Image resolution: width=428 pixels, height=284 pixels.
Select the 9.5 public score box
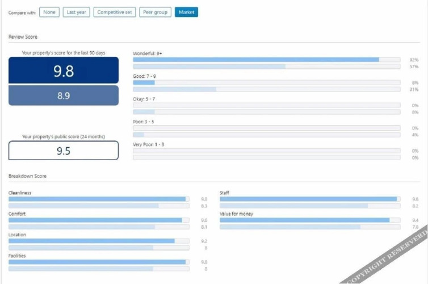[x=64, y=151]
